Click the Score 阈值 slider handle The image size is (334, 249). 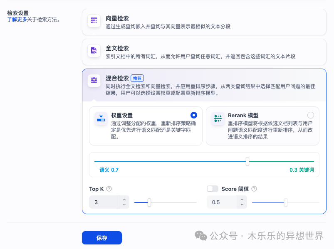pyautogui.click(x=286, y=202)
